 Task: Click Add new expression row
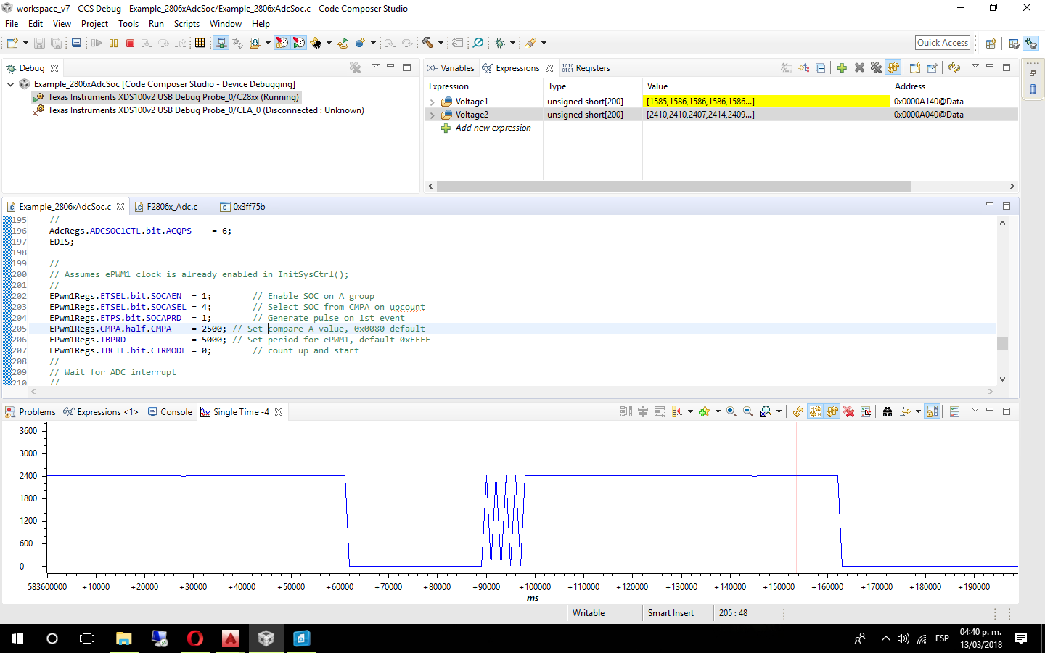(x=493, y=128)
